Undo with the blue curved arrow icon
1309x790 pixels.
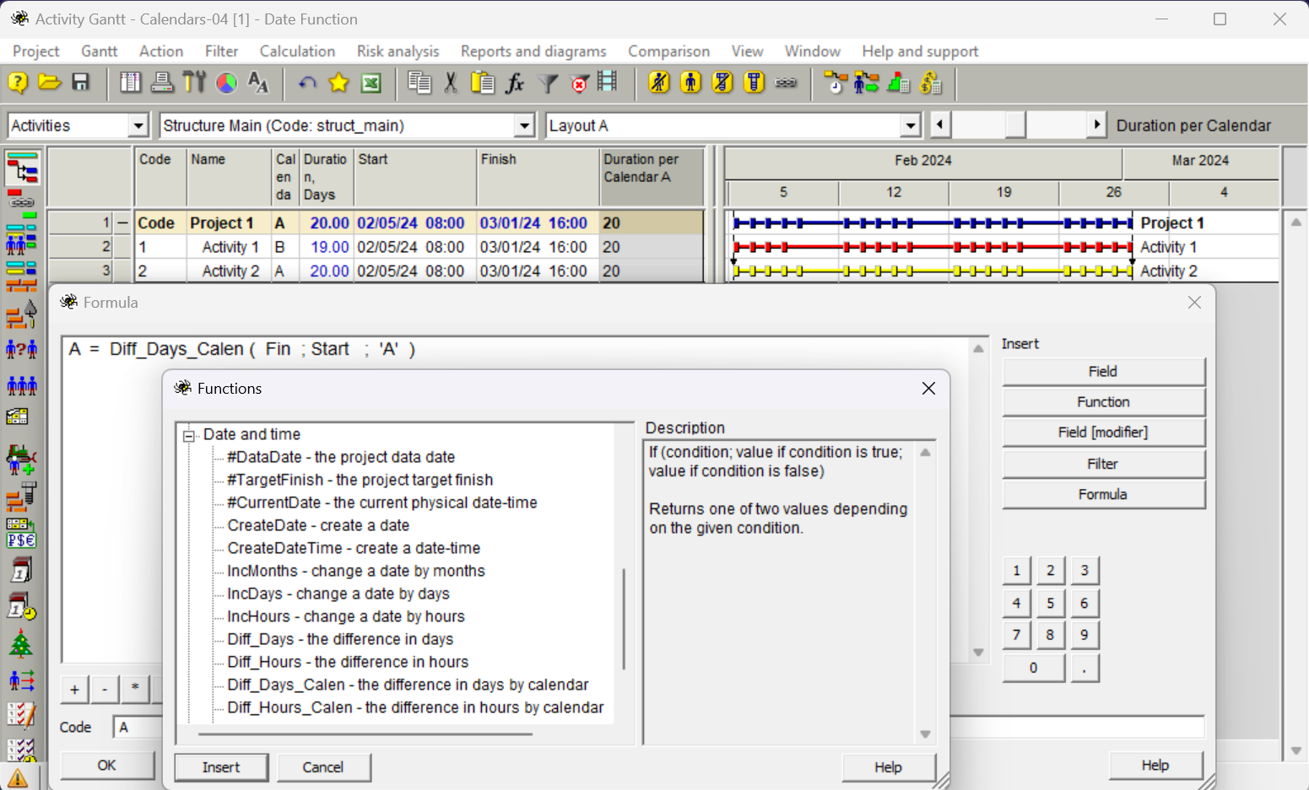pos(307,83)
